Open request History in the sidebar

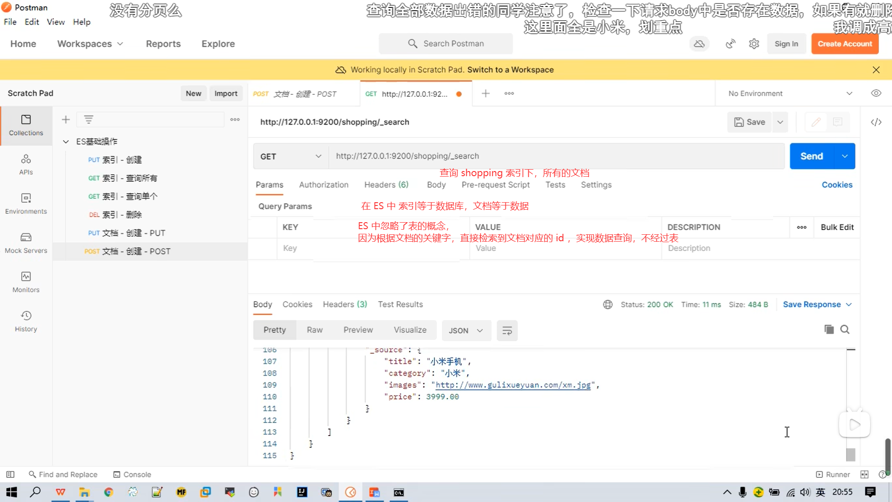tap(26, 321)
